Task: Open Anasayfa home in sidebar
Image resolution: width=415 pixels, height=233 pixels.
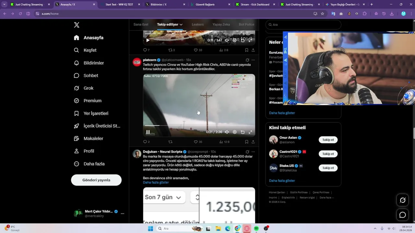Action: (x=89, y=38)
